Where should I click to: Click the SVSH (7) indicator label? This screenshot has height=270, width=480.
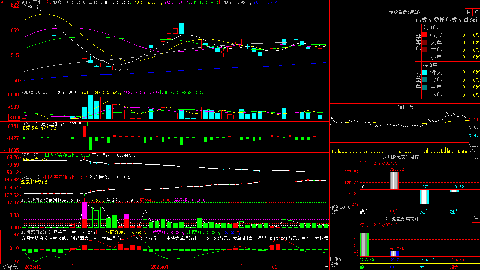(x=30, y=177)
